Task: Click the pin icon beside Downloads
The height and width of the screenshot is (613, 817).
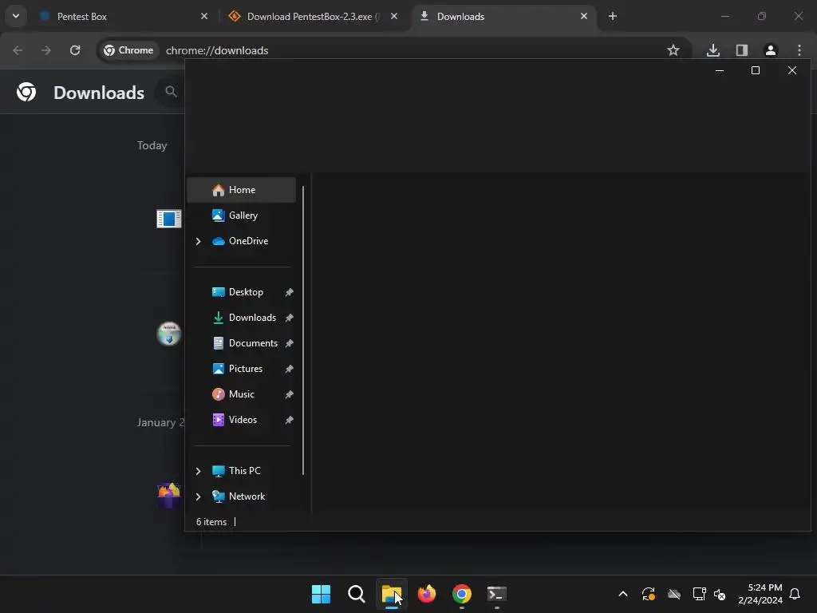Action: pos(289,318)
